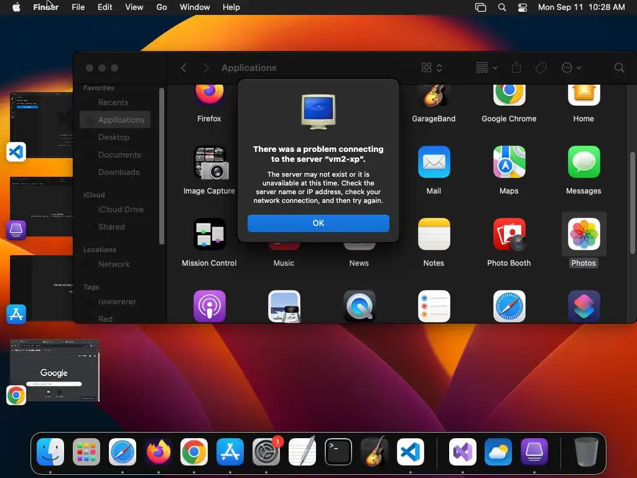This screenshot has width=637, height=478.
Task: Open the Window menu
Action: click(195, 7)
